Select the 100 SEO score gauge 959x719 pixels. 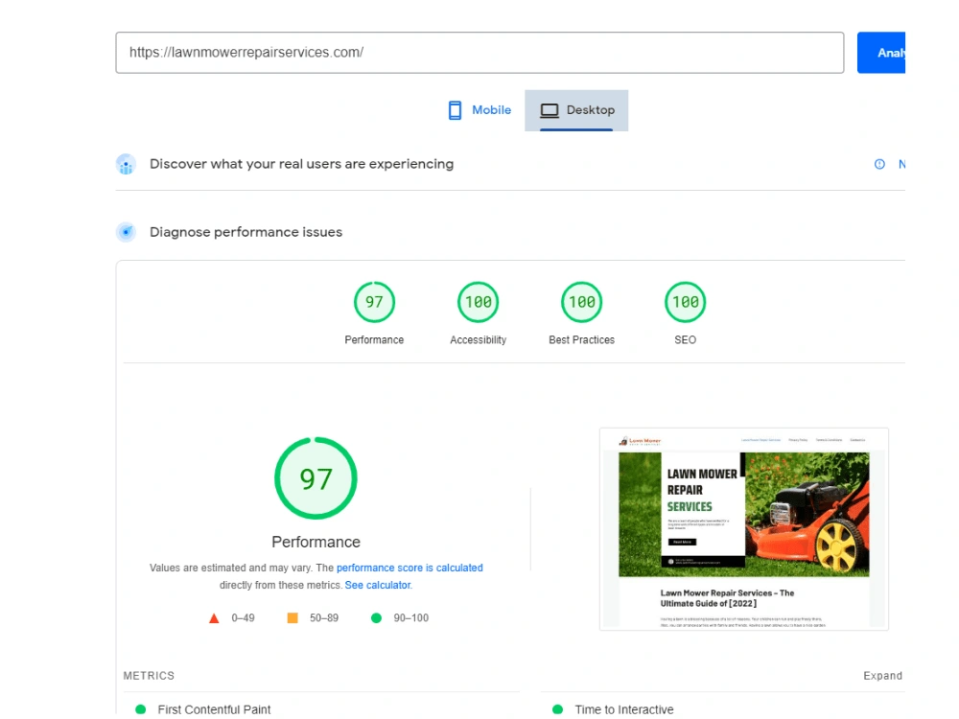click(x=685, y=301)
